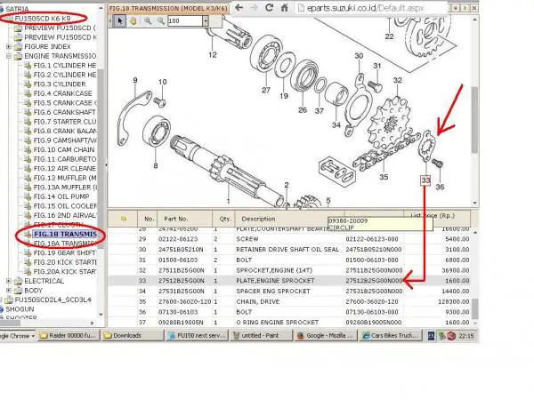Click the FIG.2 CYLINDER HEAD document icon
Image resolution: width=534 pixels, height=400 pixels.
pyautogui.click(x=28, y=75)
